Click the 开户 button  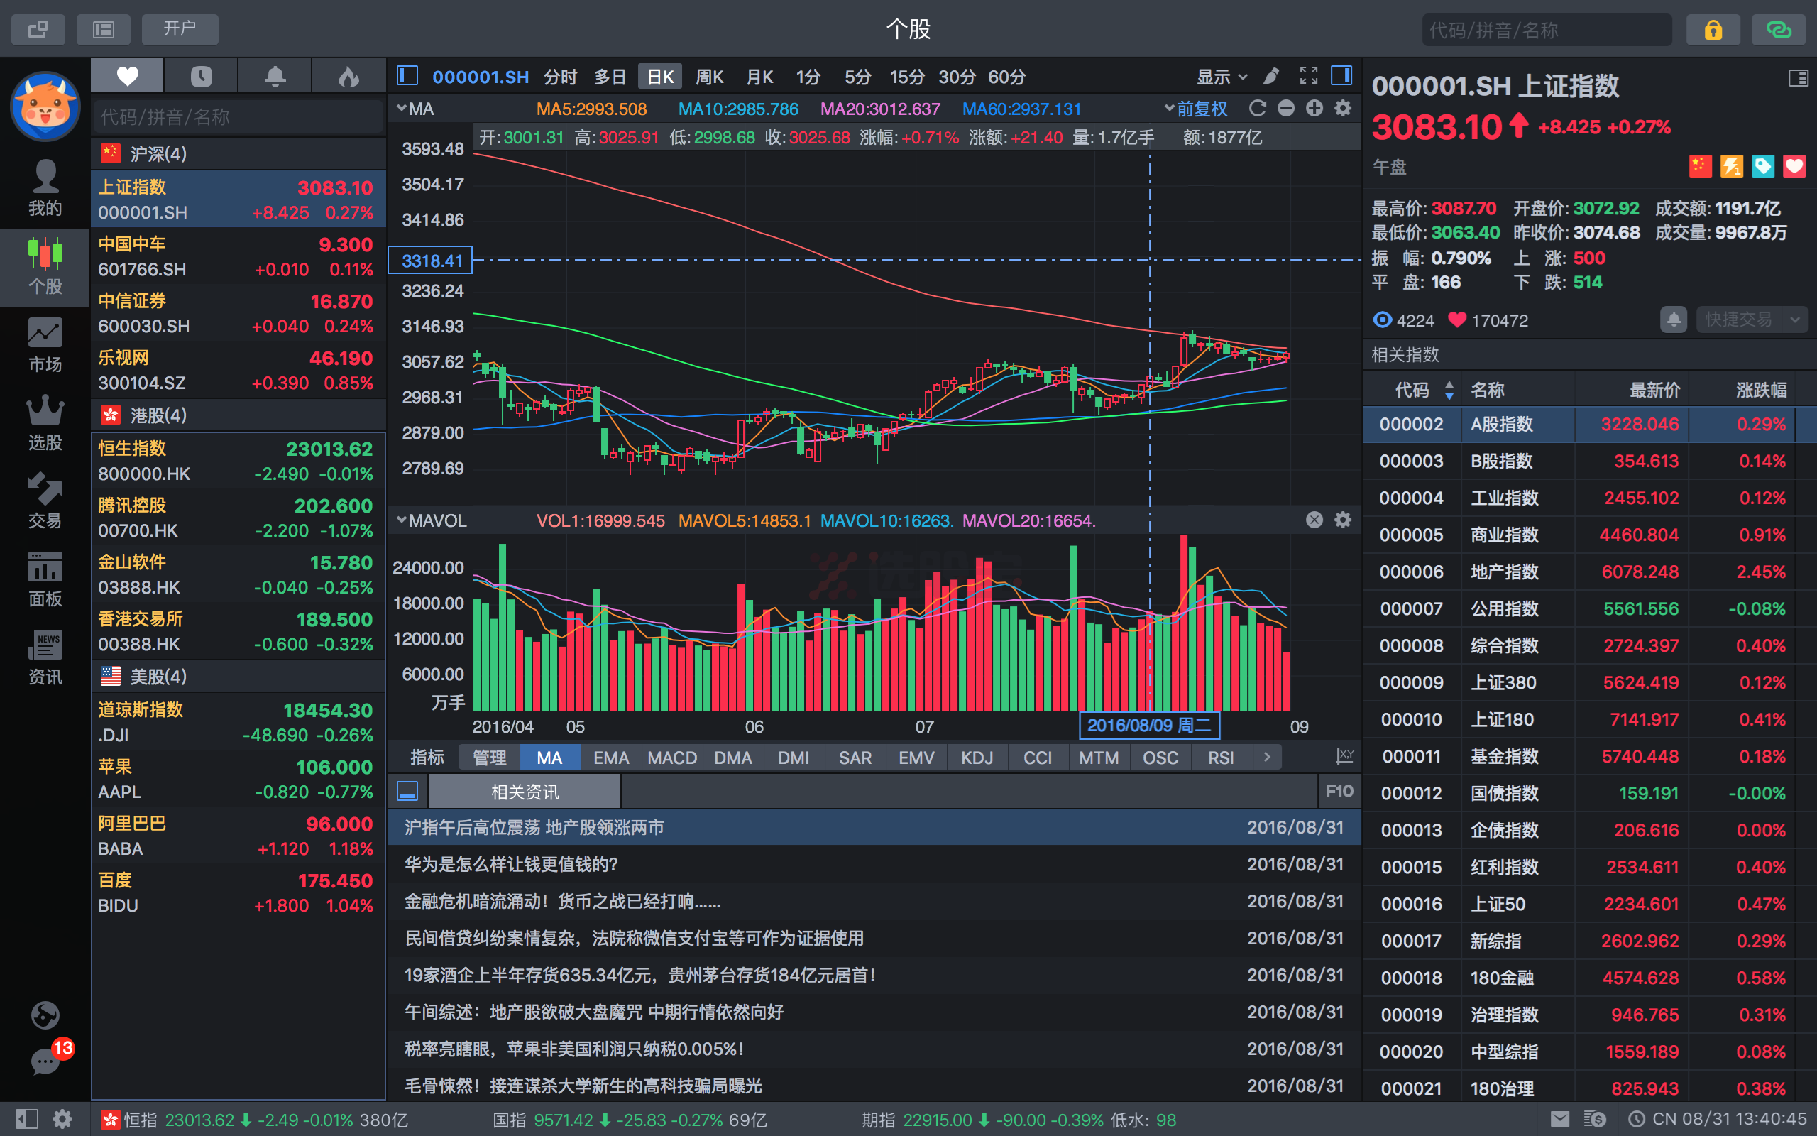pos(180,29)
